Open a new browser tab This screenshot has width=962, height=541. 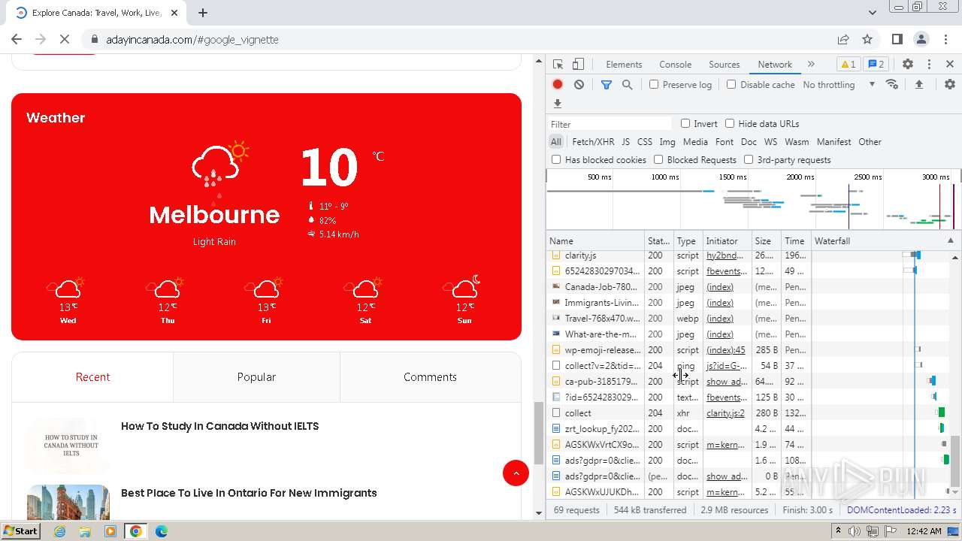(x=202, y=13)
